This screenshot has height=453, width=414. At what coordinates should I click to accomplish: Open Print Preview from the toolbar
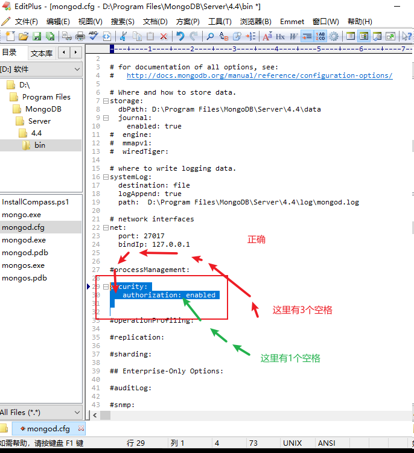coord(67,36)
